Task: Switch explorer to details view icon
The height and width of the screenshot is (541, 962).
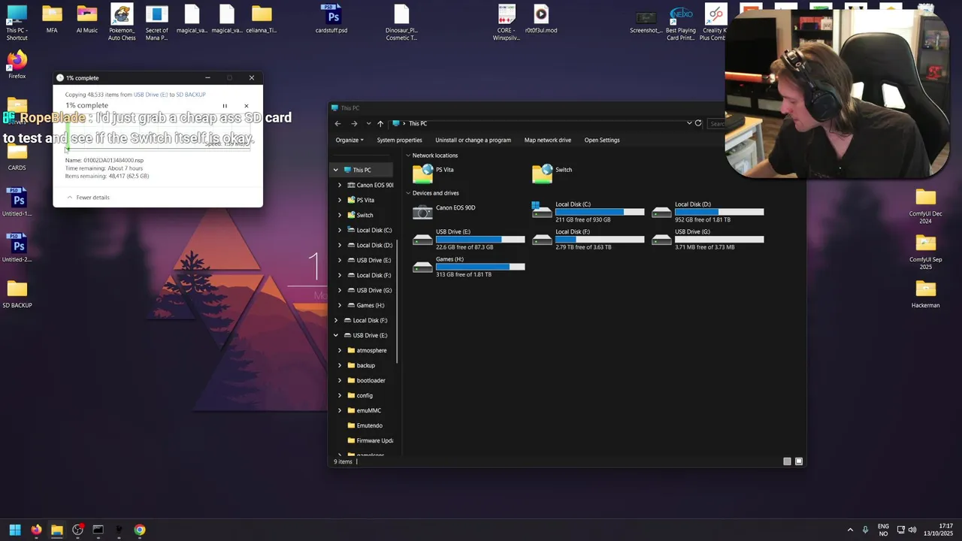Action: pos(787,461)
